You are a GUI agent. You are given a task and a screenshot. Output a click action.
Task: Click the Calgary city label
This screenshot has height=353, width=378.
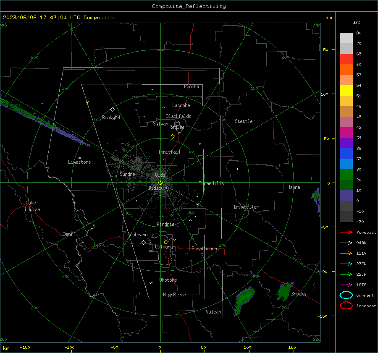point(164,247)
